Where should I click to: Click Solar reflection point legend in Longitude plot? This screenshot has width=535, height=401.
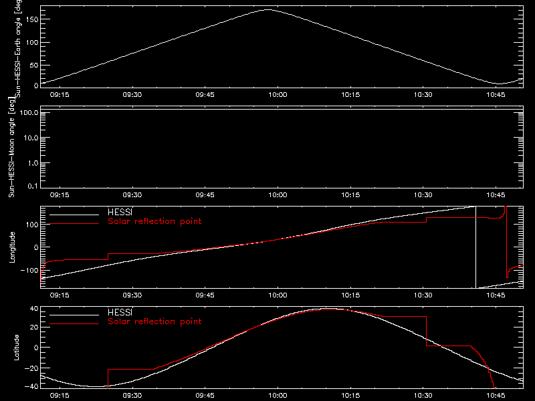pos(154,221)
